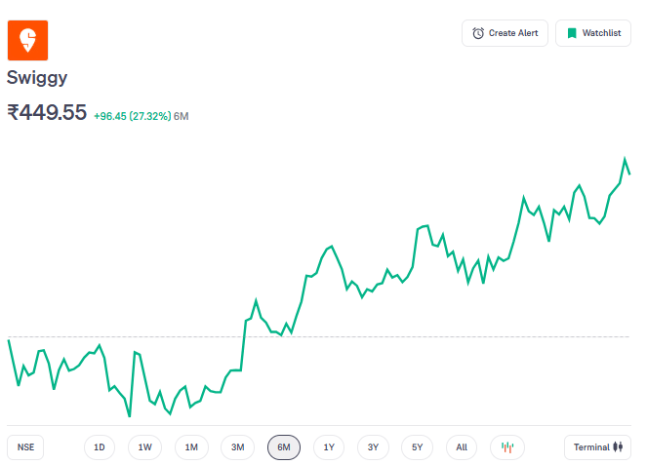The height and width of the screenshot is (465, 647).
Task: Switch chart range to 1D
Action: click(x=99, y=447)
